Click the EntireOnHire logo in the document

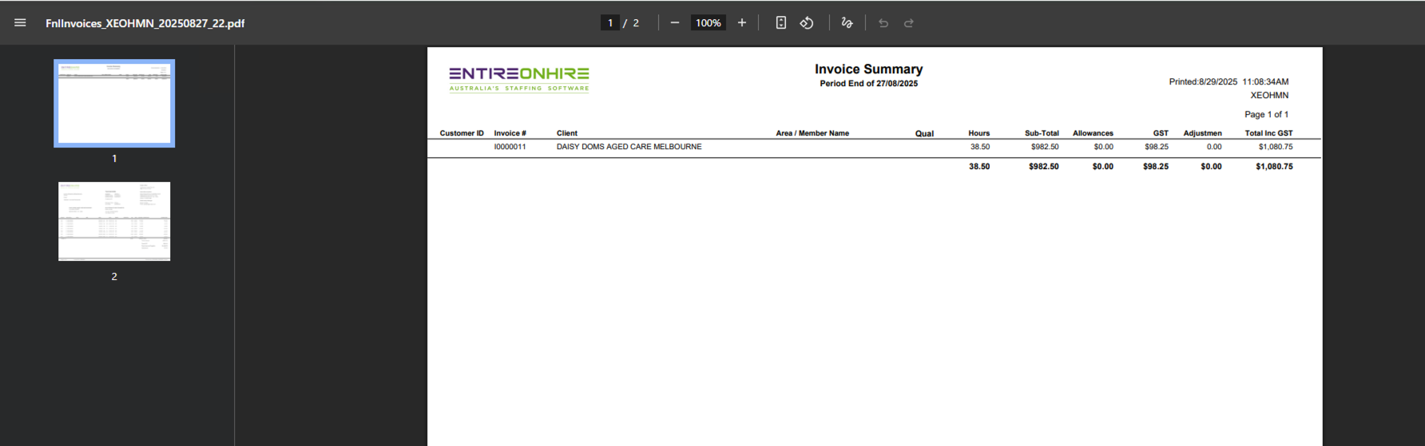click(519, 79)
